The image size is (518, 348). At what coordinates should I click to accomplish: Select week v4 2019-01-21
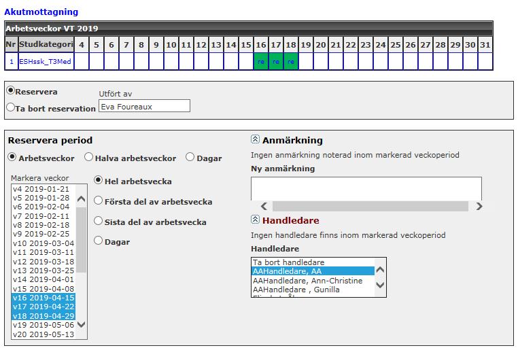click(x=44, y=189)
